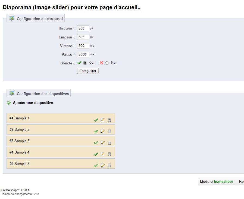Toggle the enabled checkmark on Sample 3
244x199 pixels.
(x=96, y=143)
